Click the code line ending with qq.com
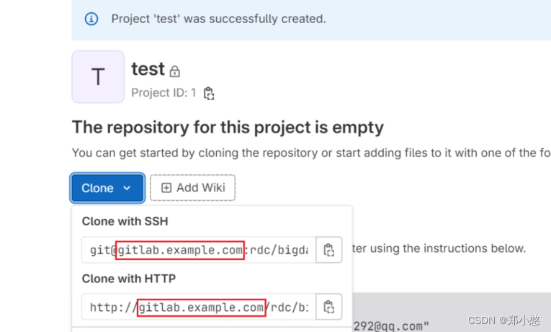The image size is (551, 332). tap(391, 326)
